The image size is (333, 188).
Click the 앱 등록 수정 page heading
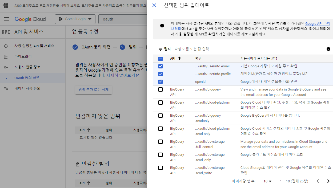pyautogui.click(x=85, y=32)
